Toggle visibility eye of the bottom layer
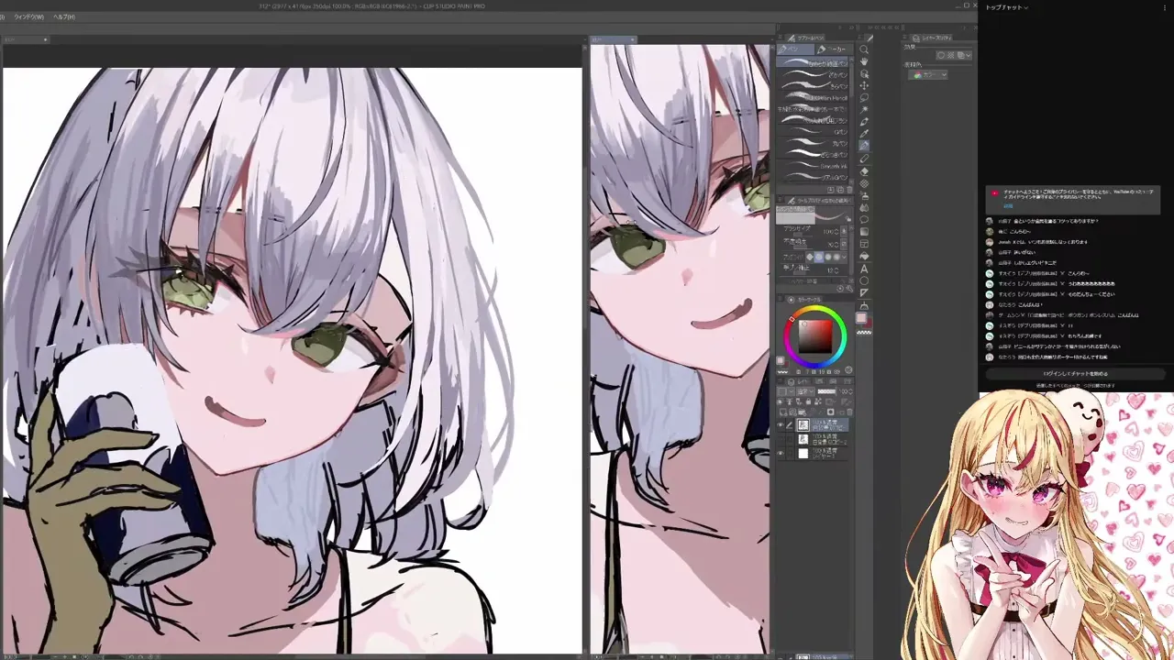Screen dimensions: 1174x660 [781, 453]
